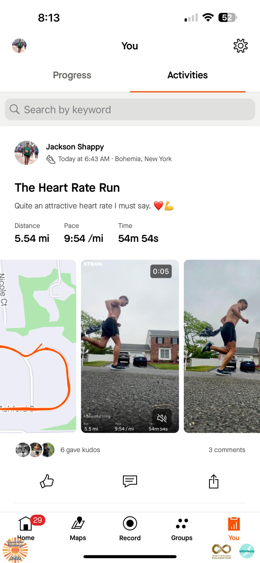Image resolution: width=260 pixels, height=563 pixels.
Task: Open settings via the gear icon
Action: click(x=240, y=46)
